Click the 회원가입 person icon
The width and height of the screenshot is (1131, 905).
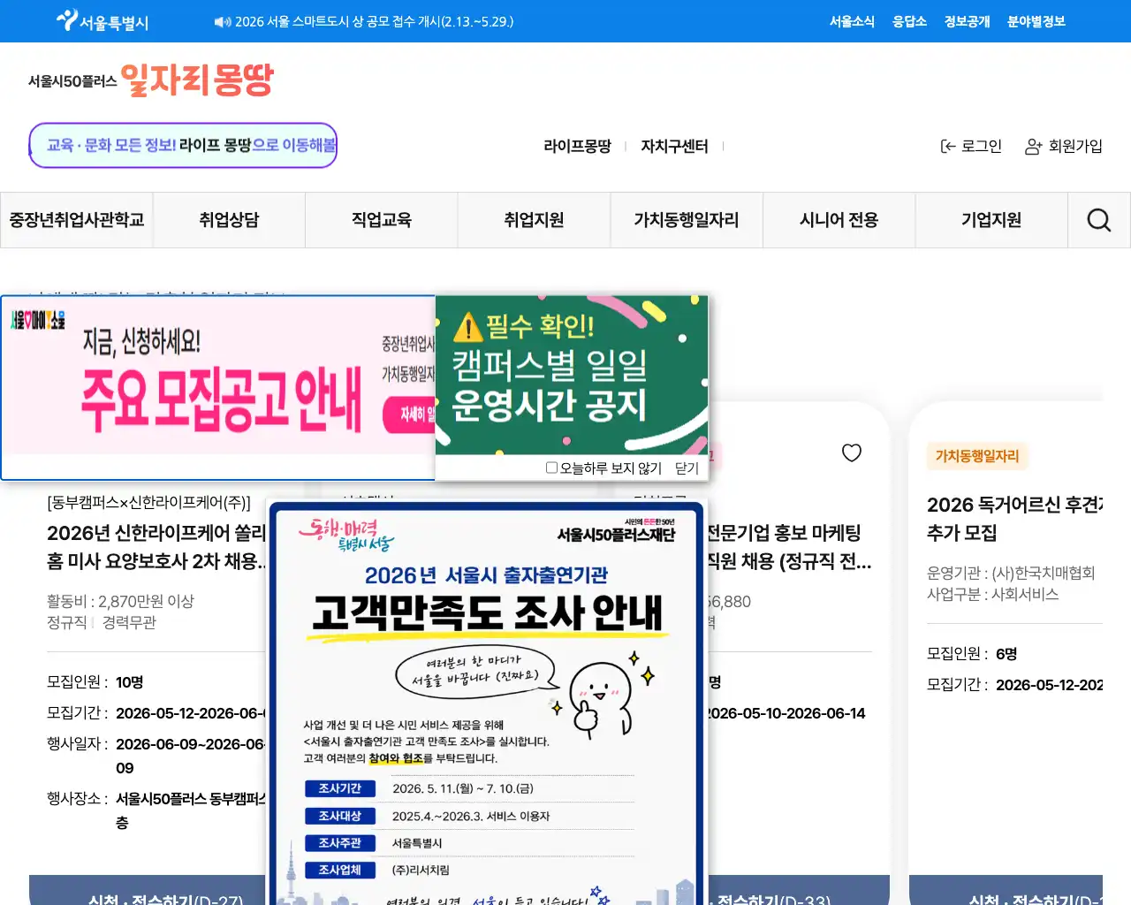pos(1033,146)
